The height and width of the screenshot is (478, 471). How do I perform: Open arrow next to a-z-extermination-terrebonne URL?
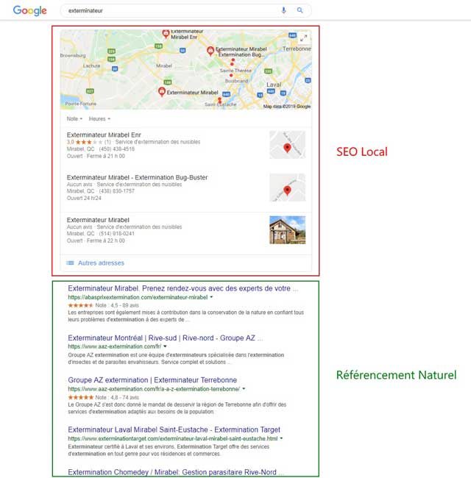click(x=244, y=389)
